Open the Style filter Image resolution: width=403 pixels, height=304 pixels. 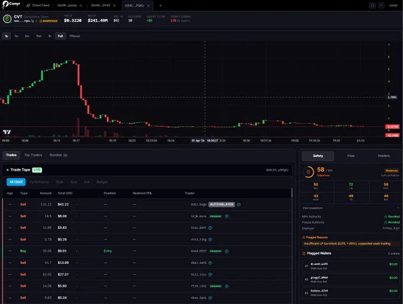[x=60, y=182]
